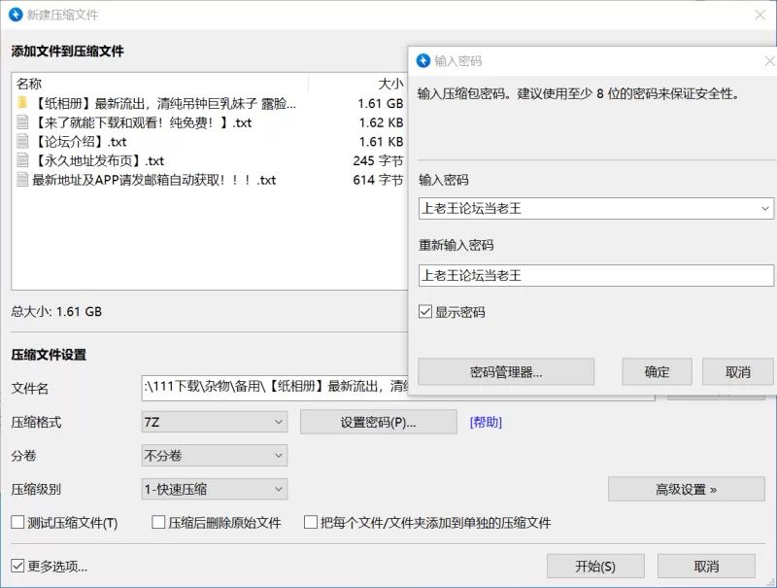Enable the 测试压缩文件(T) checkbox
The height and width of the screenshot is (588, 777).
[17, 523]
